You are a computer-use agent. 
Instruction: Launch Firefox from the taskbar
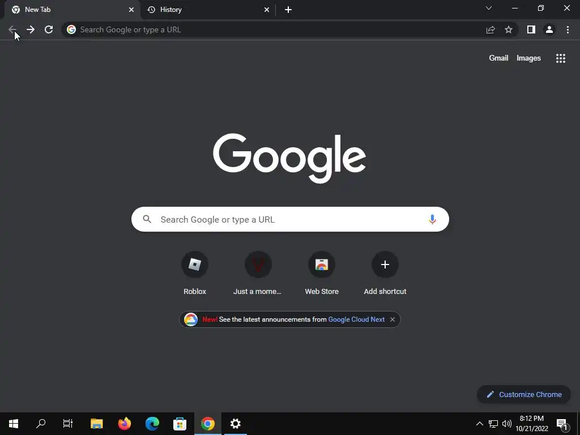pyautogui.click(x=124, y=424)
